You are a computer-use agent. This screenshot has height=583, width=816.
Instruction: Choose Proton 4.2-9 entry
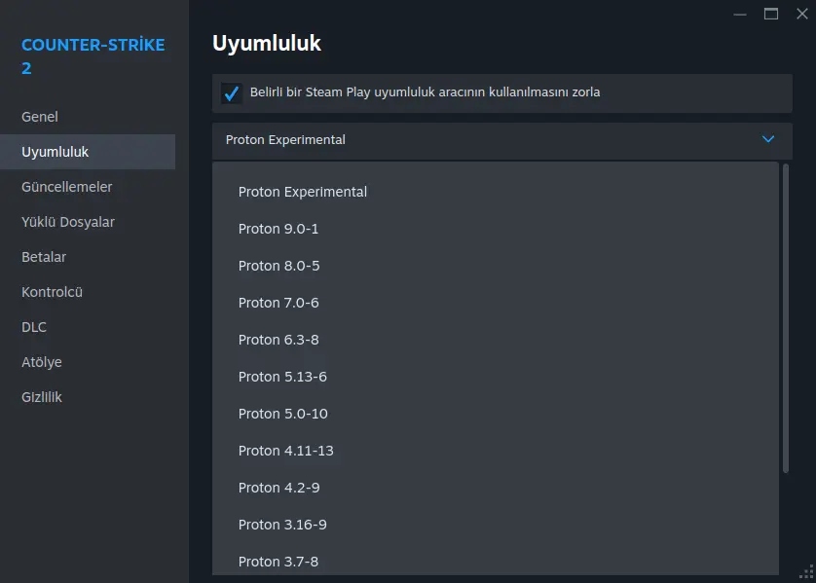pos(495,488)
